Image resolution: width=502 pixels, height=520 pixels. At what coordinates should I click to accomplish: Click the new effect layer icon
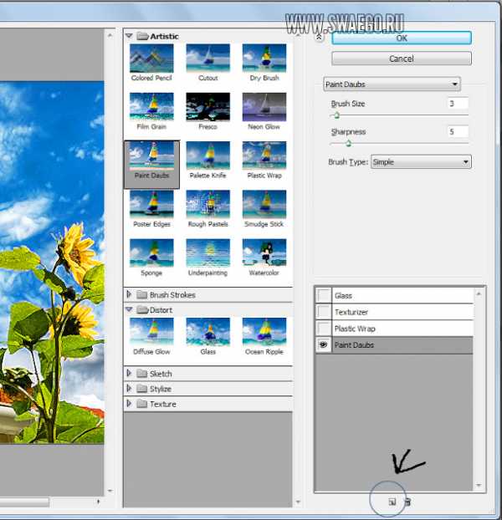[392, 502]
